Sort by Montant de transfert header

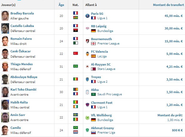click(x=168, y=5)
